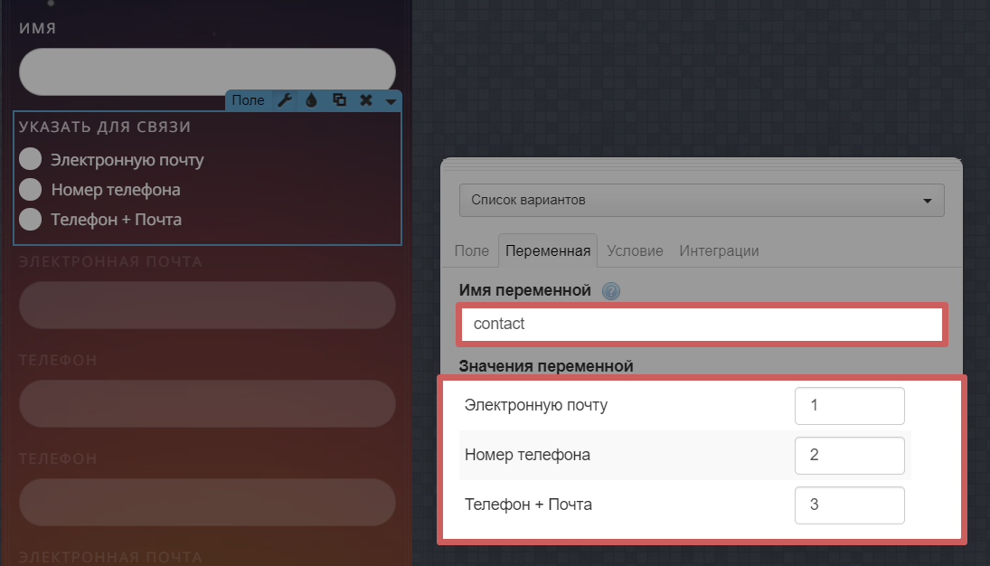
Task: Expand the field toolbar arrow menu
Action: click(391, 101)
